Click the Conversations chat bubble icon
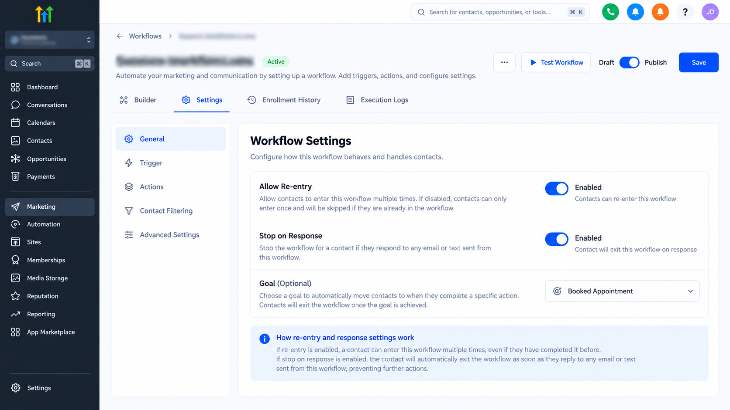The width and height of the screenshot is (730, 410). pos(15,105)
